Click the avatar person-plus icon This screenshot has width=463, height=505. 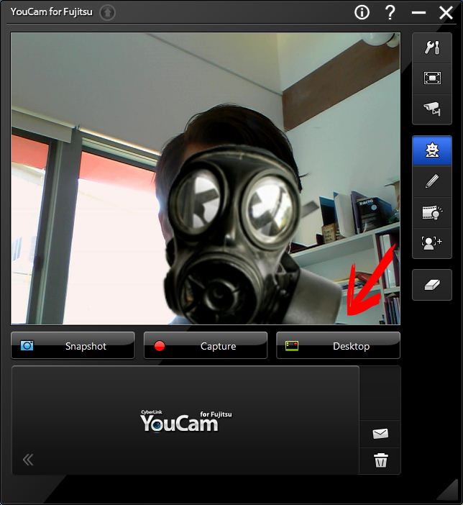tap(431, 242)
